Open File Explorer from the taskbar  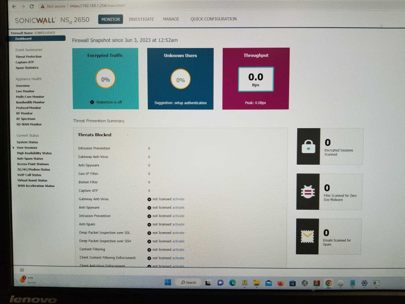[257, 283]
